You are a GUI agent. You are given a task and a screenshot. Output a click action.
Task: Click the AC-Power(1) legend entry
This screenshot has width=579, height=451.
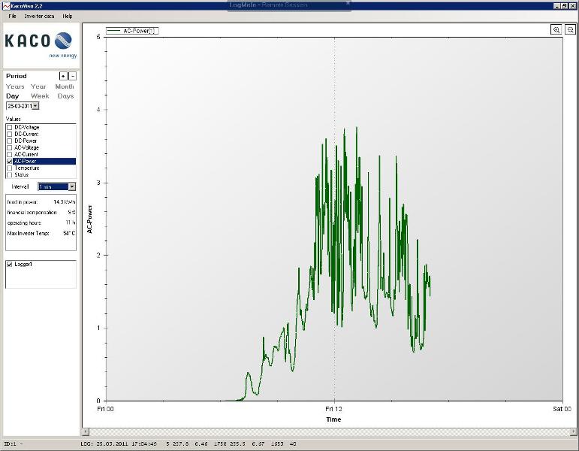pos(132,31)
